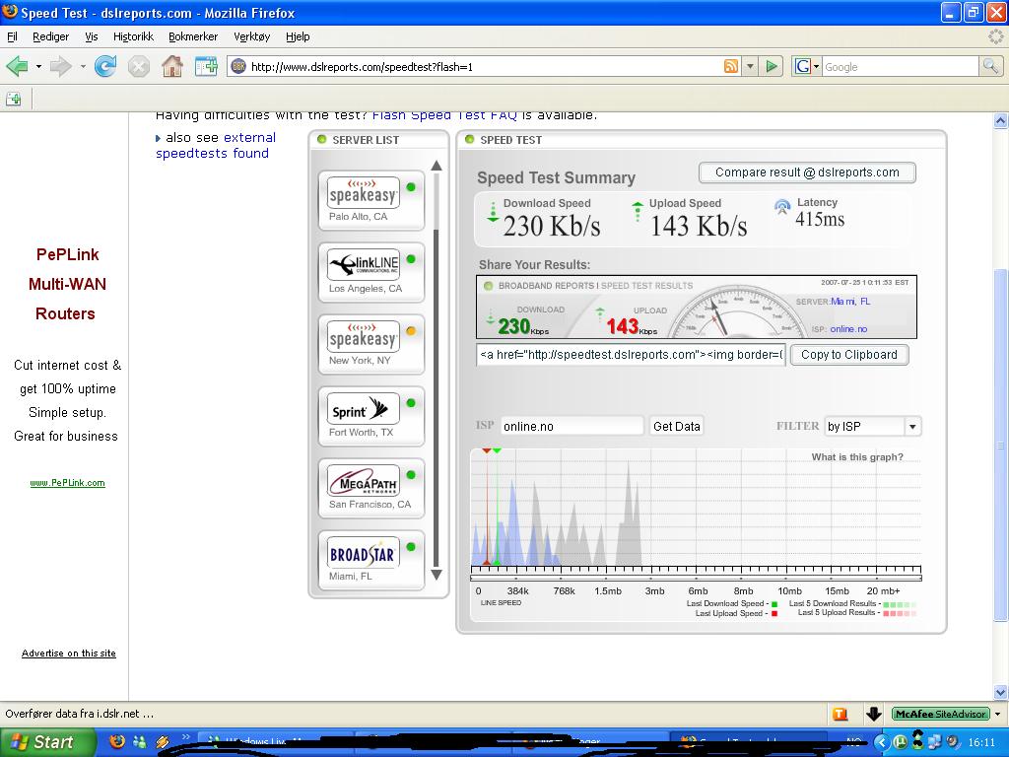Click What is this graph? link
The width and height of the screenshot is (1009, 757).
pos(857,457)
